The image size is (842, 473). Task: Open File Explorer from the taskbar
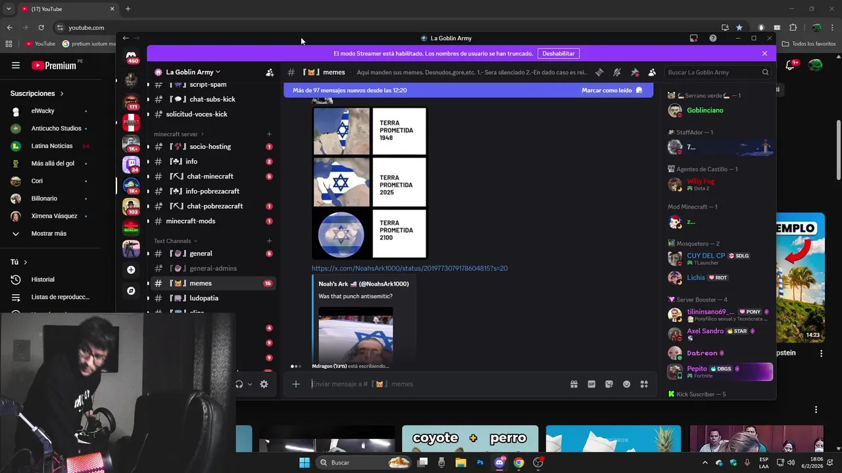pos(460,462)
